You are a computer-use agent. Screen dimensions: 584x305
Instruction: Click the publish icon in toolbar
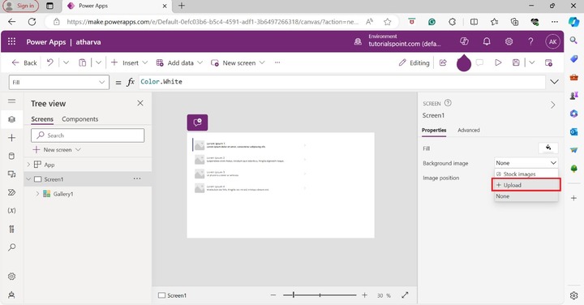[x=548, y=62]
